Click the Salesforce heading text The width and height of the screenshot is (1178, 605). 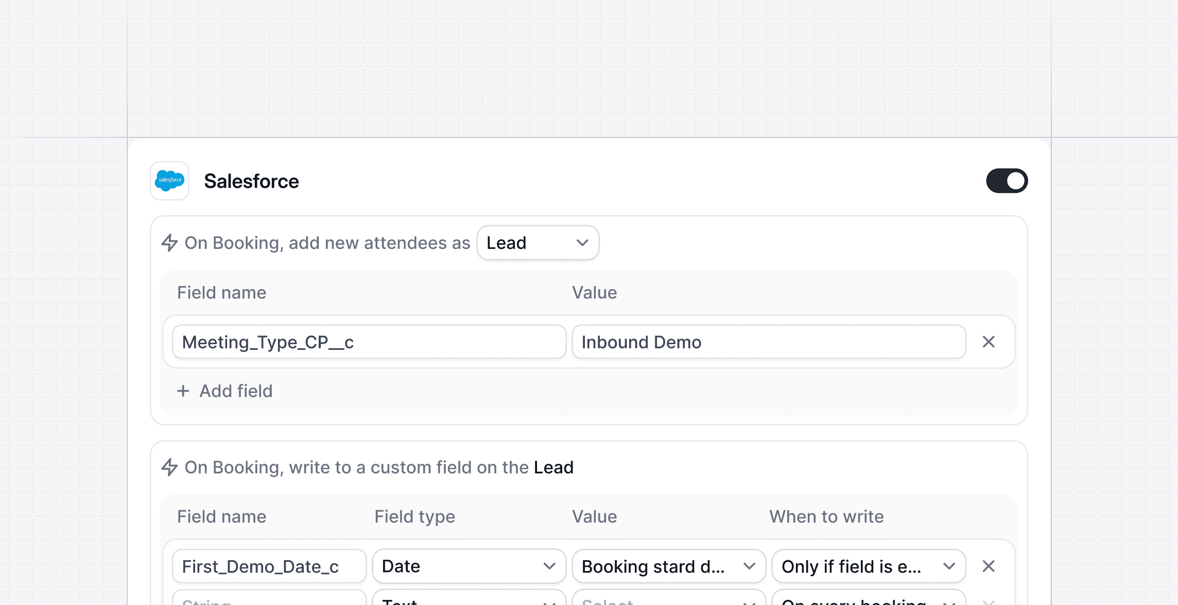click(251, 181)
